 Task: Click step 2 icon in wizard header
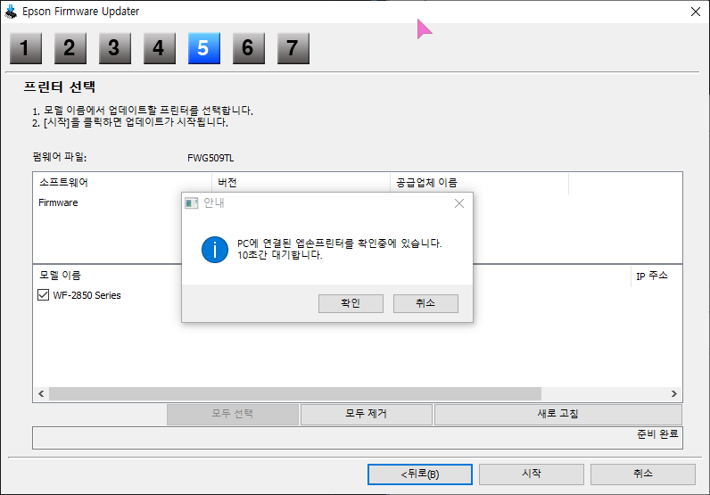70,48
